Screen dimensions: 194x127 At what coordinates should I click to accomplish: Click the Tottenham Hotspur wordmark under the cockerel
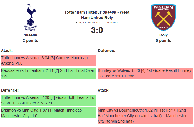coord(30,28)
